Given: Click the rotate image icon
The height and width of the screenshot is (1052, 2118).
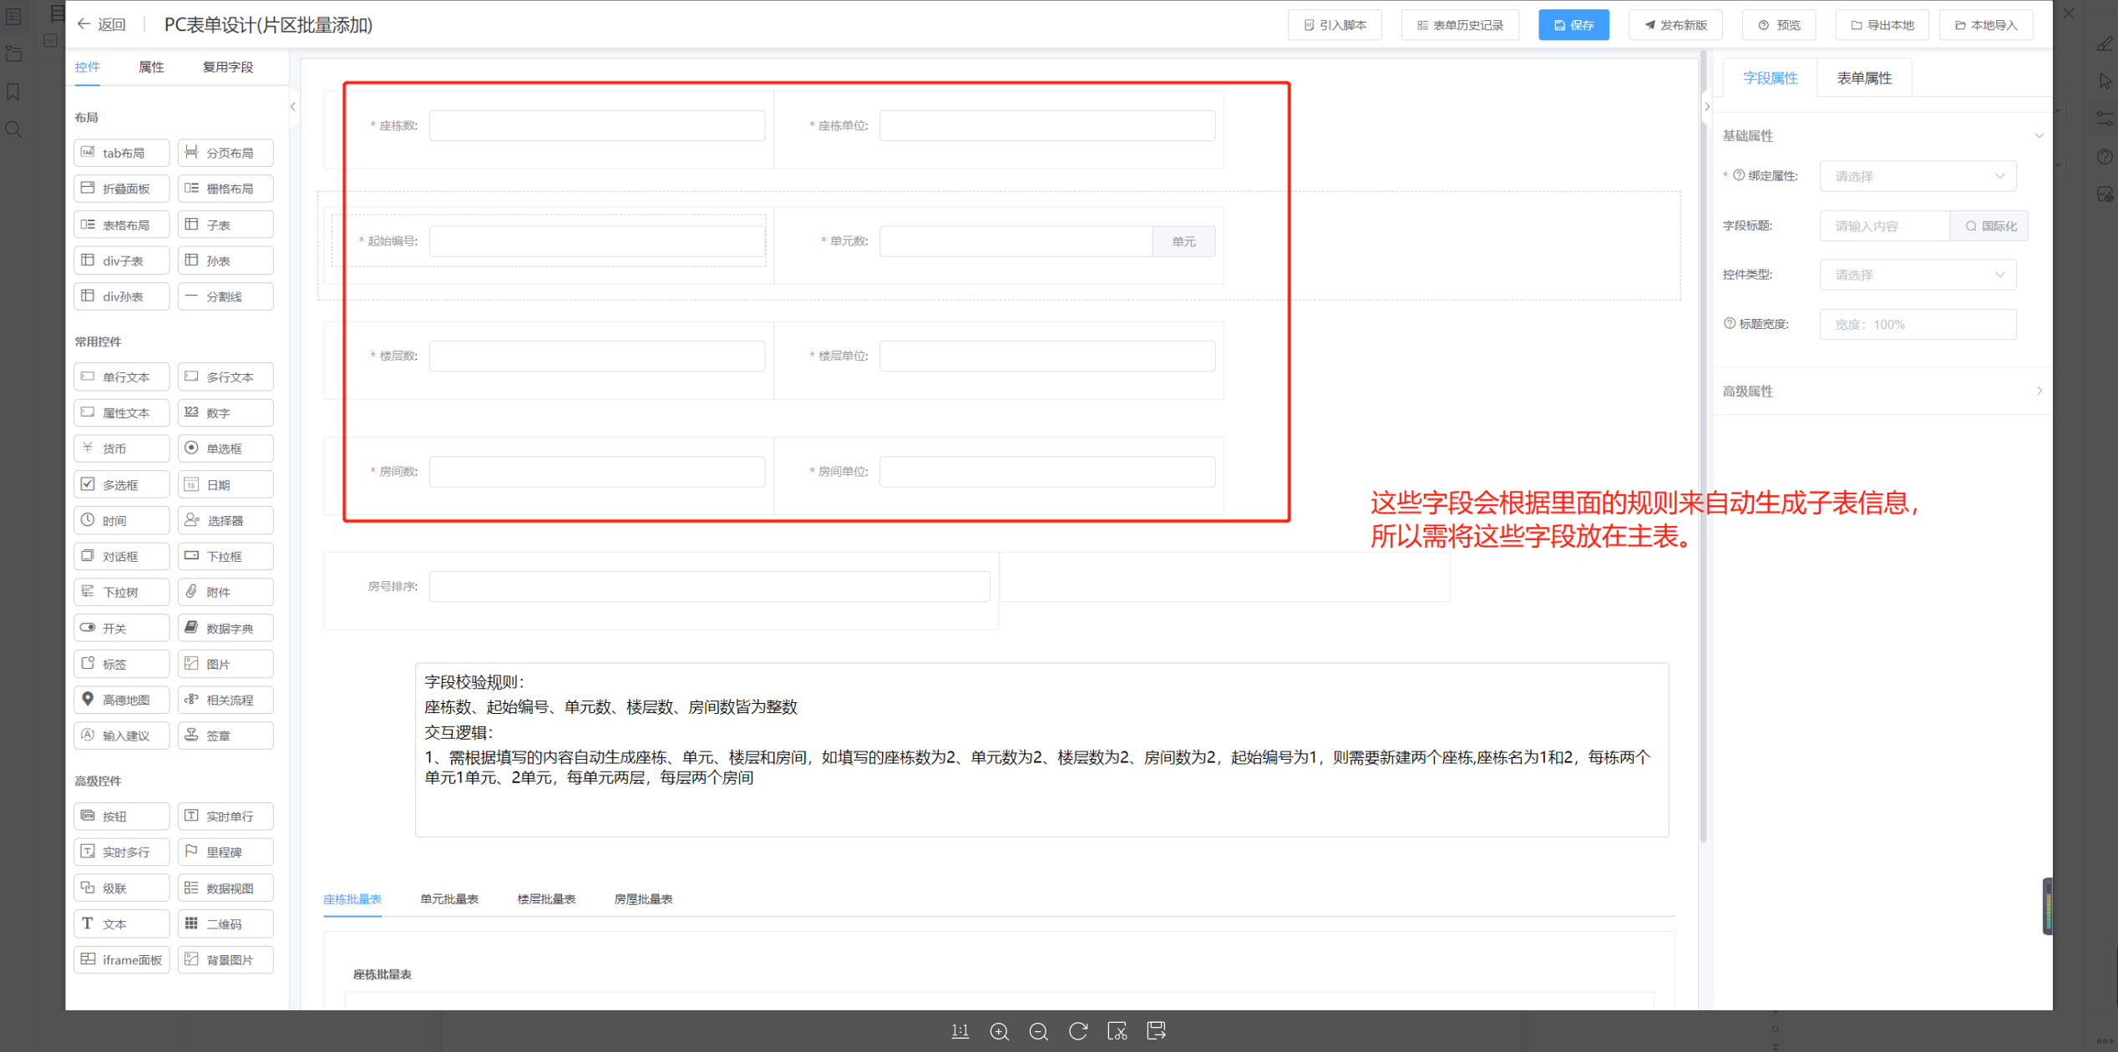Looking at the screenshot, I should pyautogui.click(x=1078, y=1031).
